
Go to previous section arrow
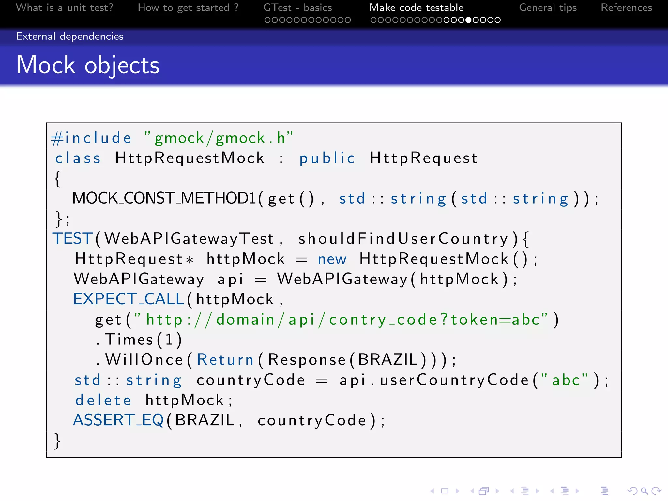552,491
